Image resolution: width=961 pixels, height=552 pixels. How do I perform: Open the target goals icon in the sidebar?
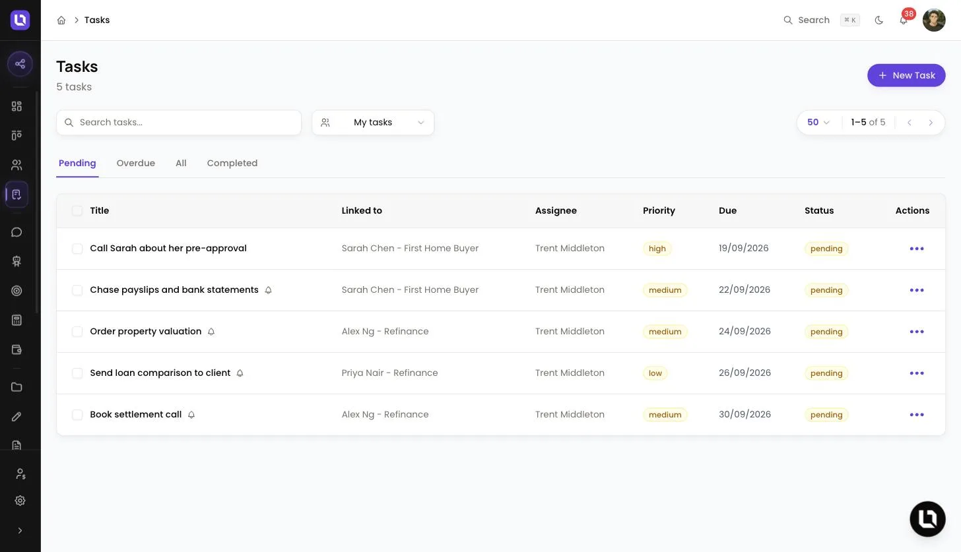[x=17, y=291]
